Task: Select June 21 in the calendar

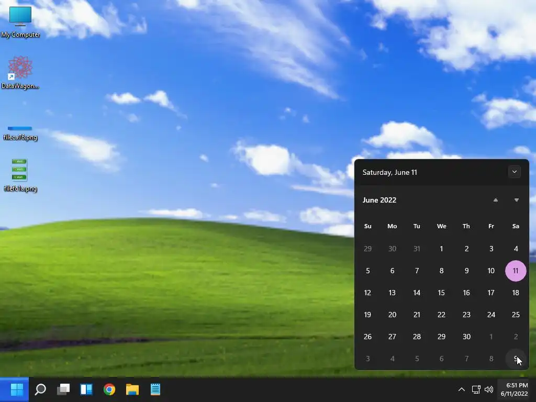Action: tap(417, 315)
